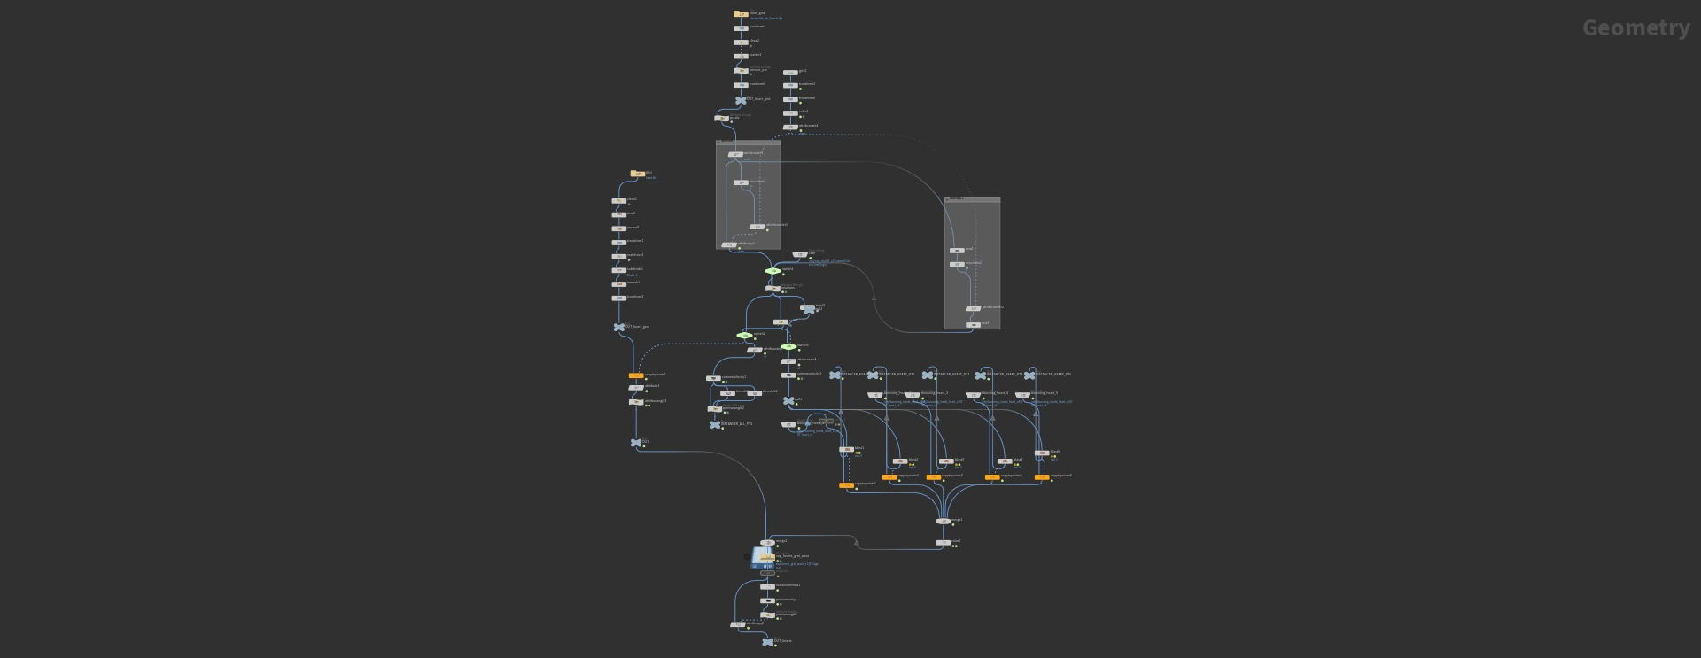
Task: Click the left network box title bar
Action: (748, 143)
